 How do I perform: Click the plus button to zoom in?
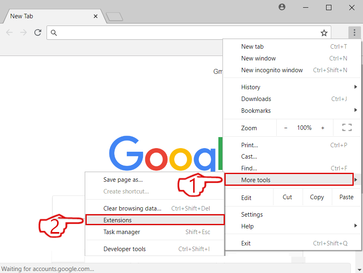pos(323,127)
